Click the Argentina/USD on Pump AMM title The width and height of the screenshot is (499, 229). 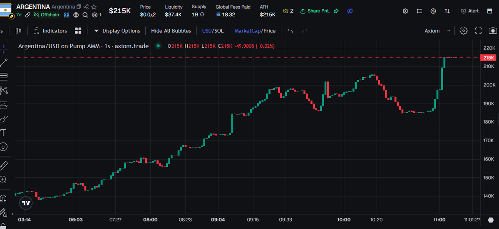pos(83,46)
